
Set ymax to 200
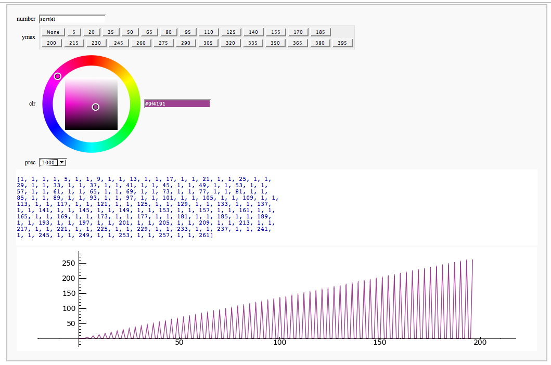point(51,43)
